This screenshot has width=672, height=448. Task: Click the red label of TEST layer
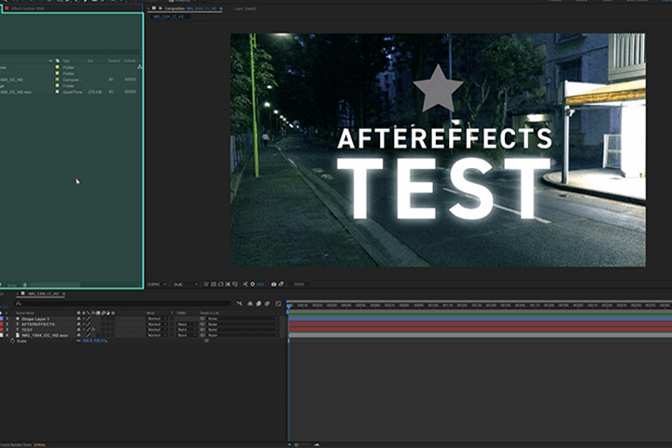coord(2,329)
